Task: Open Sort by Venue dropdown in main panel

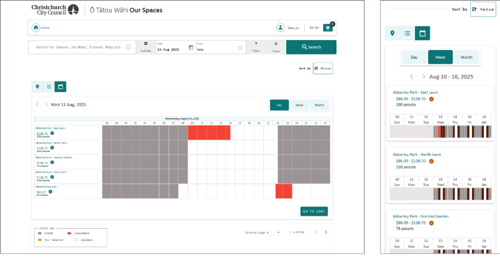Action: click(x=323, y=68)
